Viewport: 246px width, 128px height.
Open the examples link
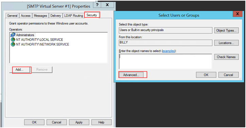pyautogui.click(x=169, y=51)
